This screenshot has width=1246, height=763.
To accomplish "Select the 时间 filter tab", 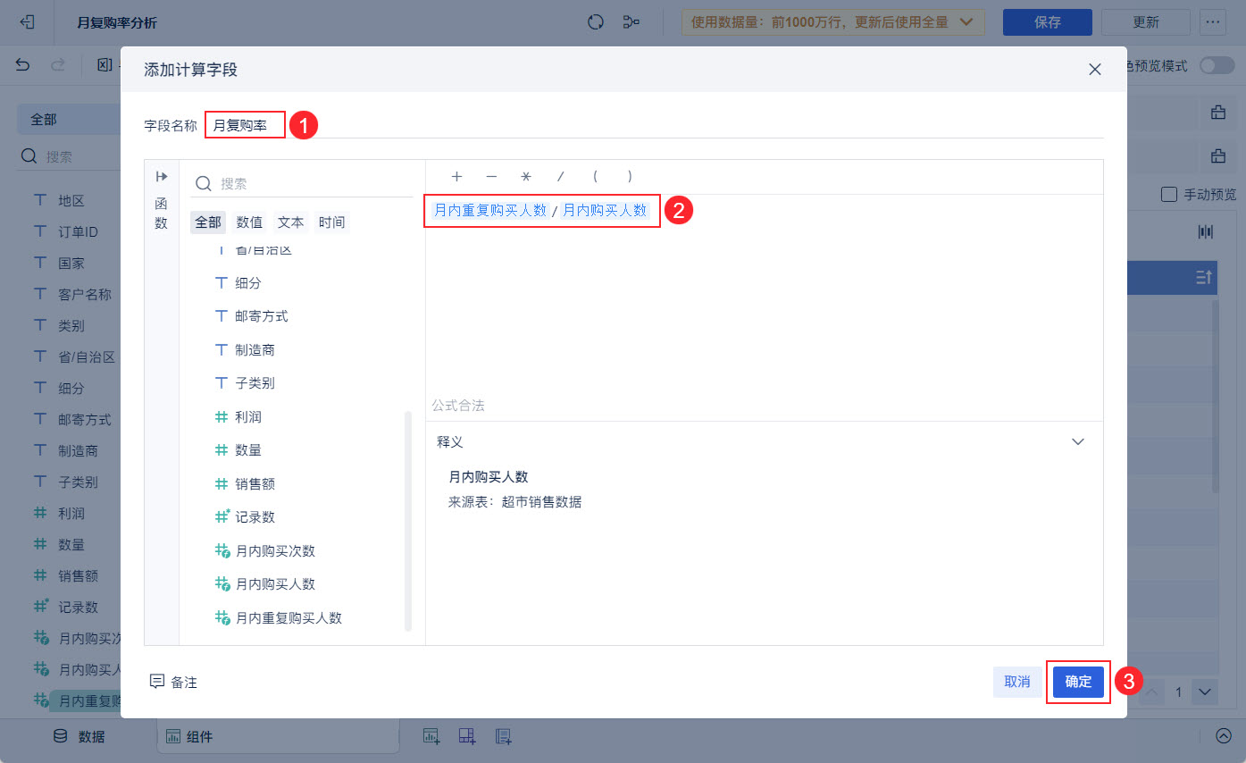I will coord(331,222).
